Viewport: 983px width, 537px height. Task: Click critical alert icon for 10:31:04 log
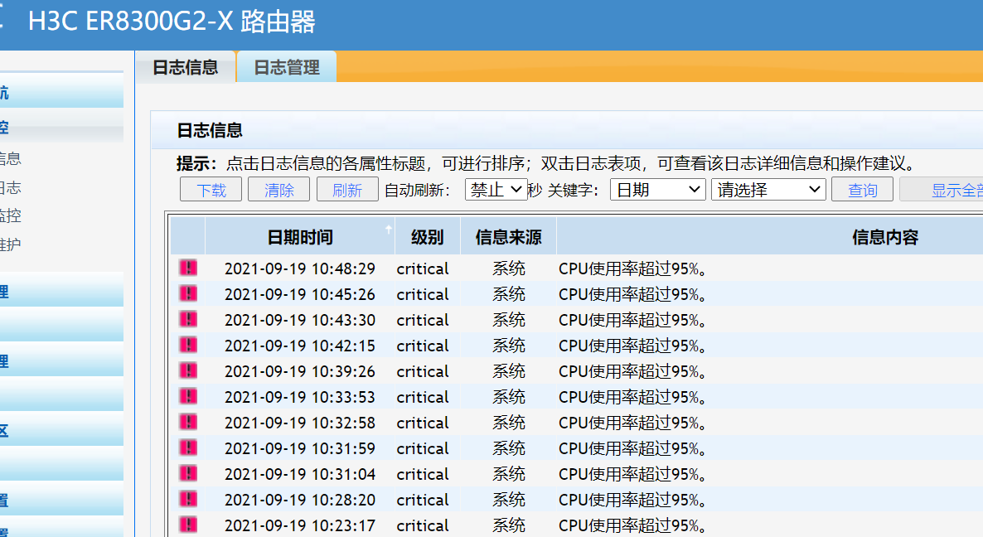click(188, 474)
